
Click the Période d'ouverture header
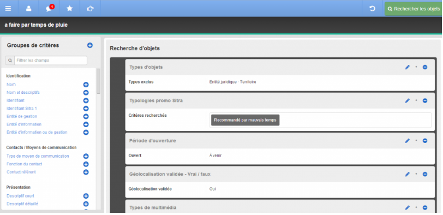click(153, 141)
